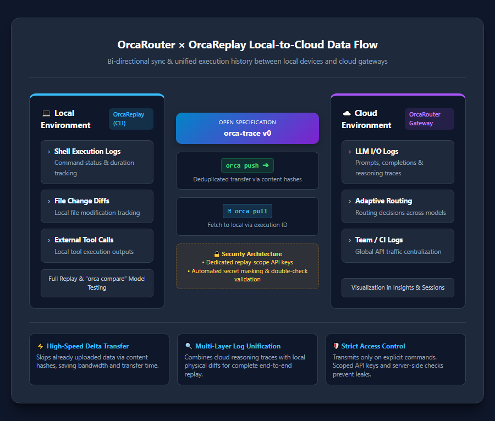
Task: Expand the File Change Diffs chevron
Action: 49,202
